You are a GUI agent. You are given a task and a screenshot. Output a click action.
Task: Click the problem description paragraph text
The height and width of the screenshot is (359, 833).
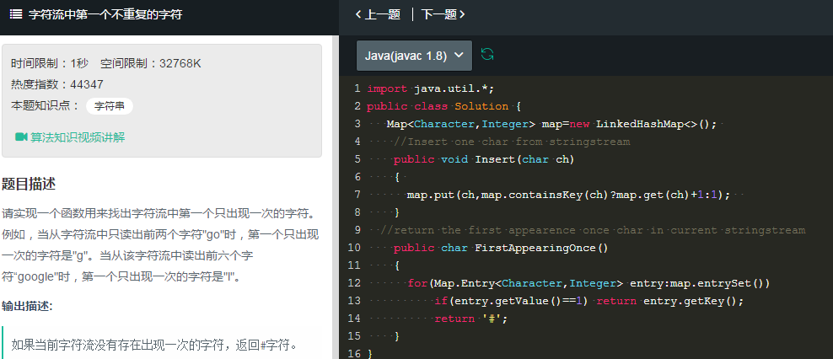click(x=160, y=246)
